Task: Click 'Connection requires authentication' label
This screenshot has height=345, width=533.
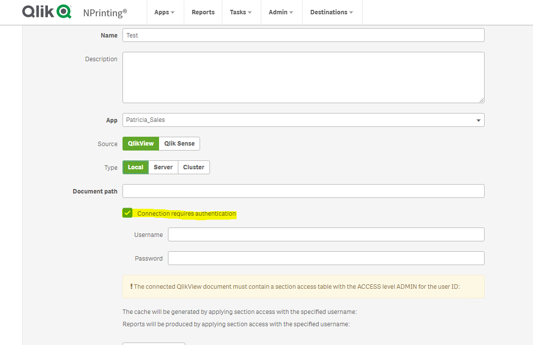Action: click(187, 214)
